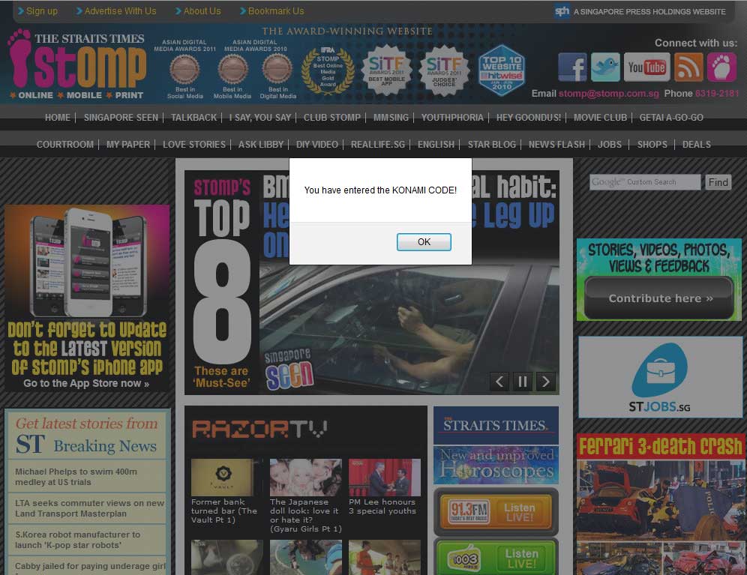Open the LOVE STORIES menu item

coord(194,145)
